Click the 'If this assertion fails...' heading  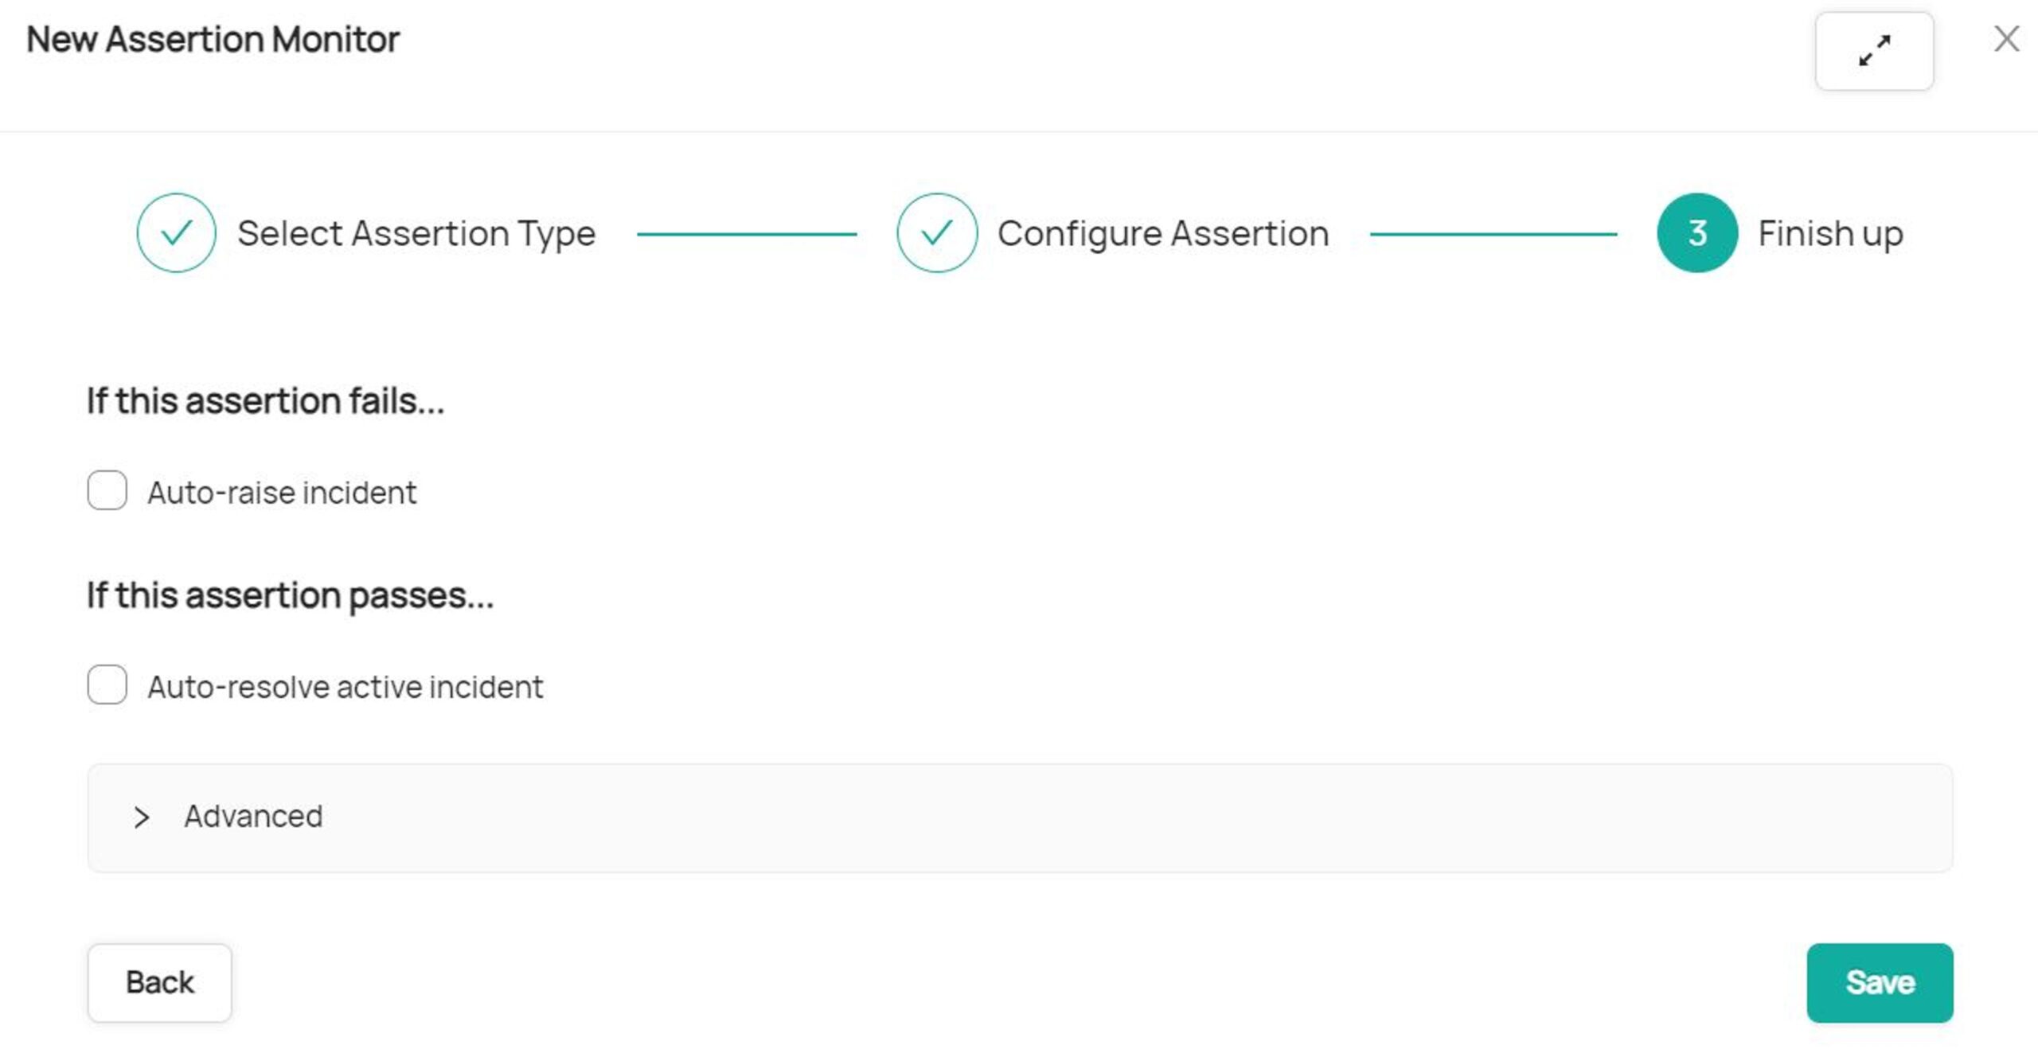click(265, 400)
